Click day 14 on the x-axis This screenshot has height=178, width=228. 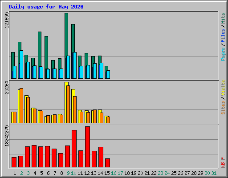[x=100, y=173]
